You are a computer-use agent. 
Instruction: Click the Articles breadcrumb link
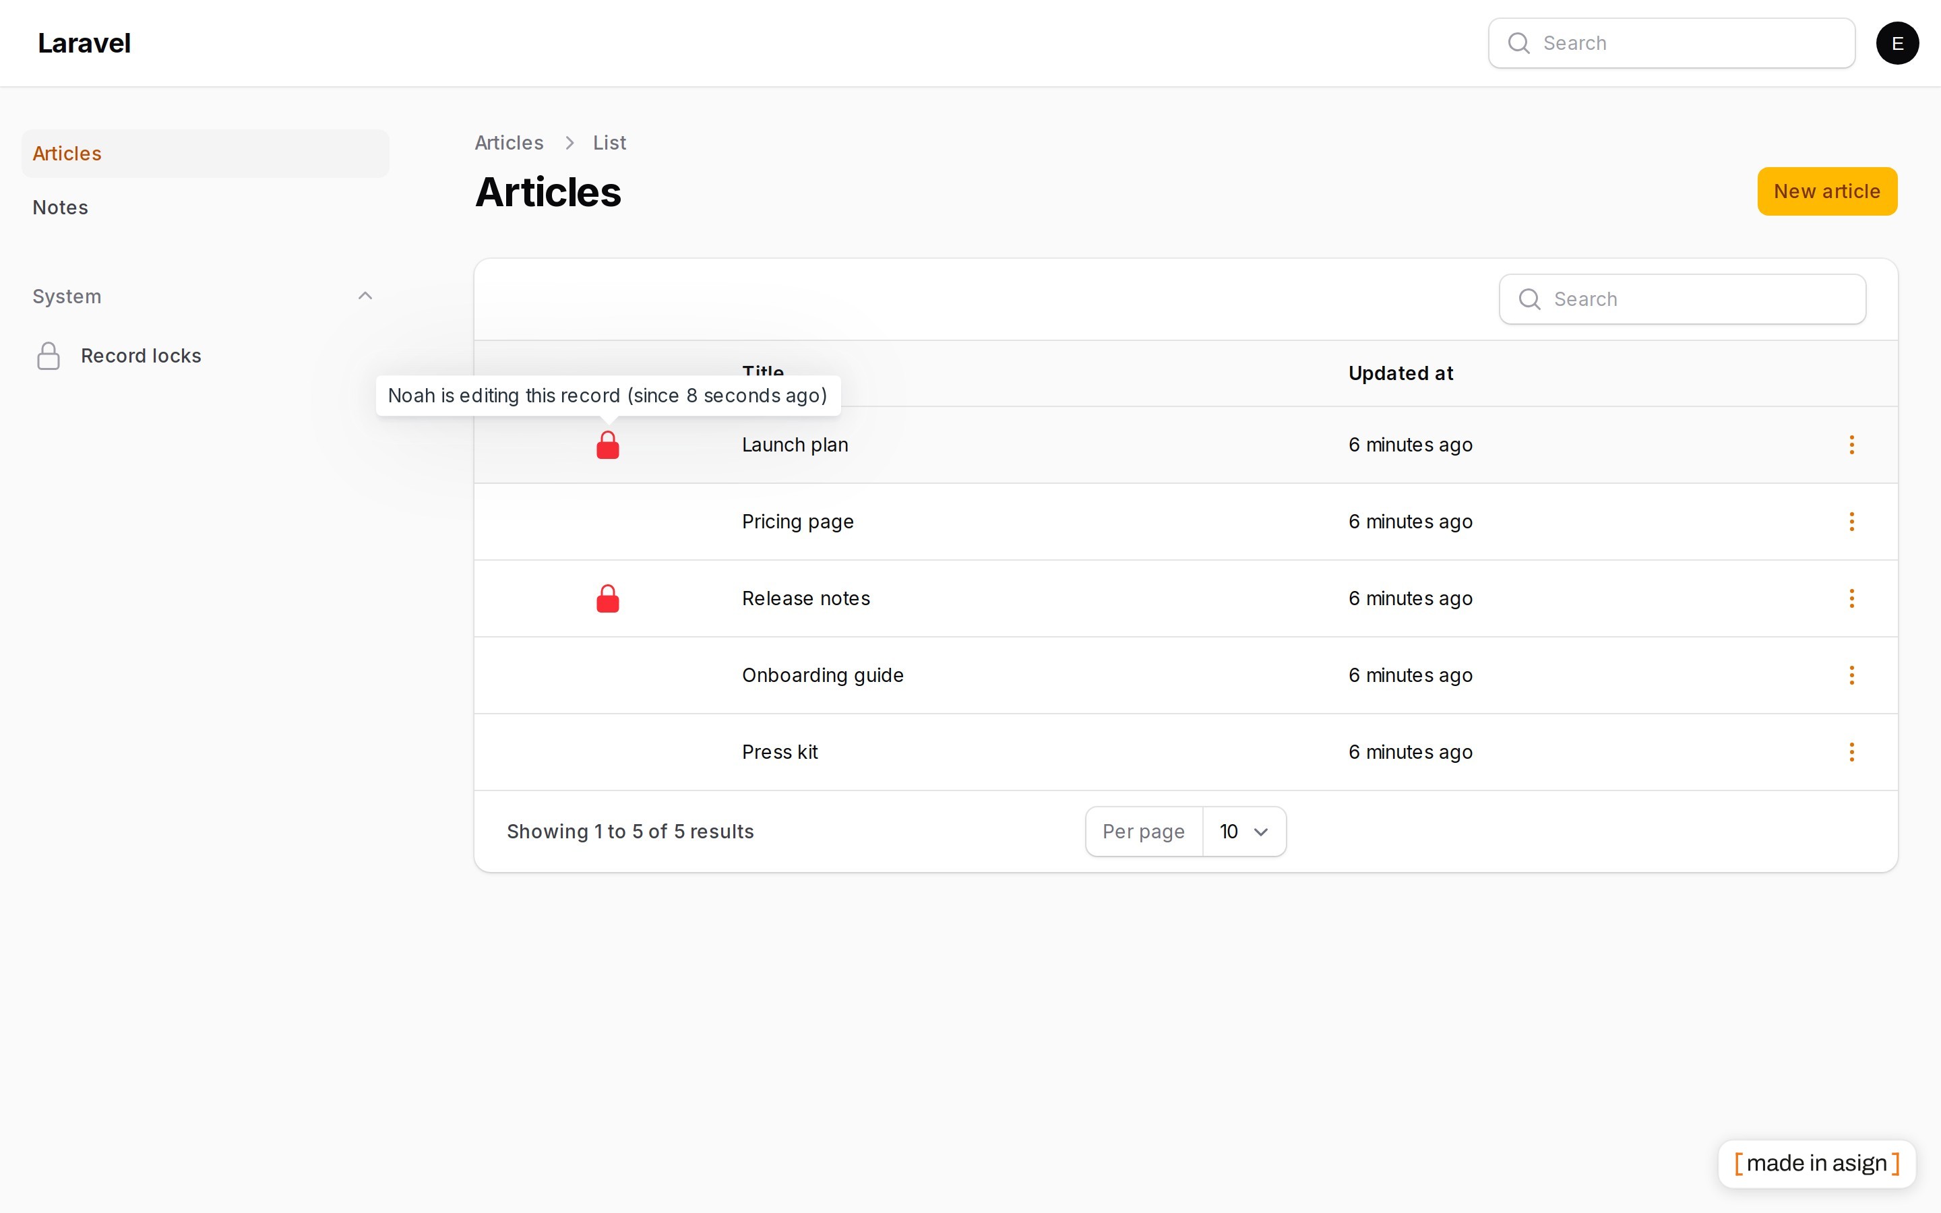509,143
